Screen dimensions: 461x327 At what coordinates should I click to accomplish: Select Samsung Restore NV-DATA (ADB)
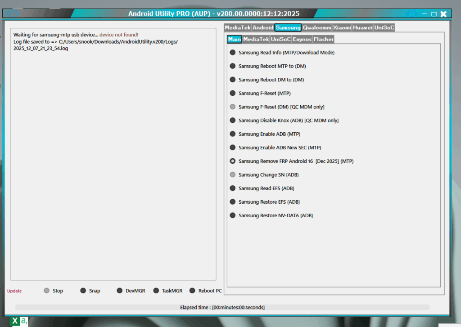click(233, 215)
